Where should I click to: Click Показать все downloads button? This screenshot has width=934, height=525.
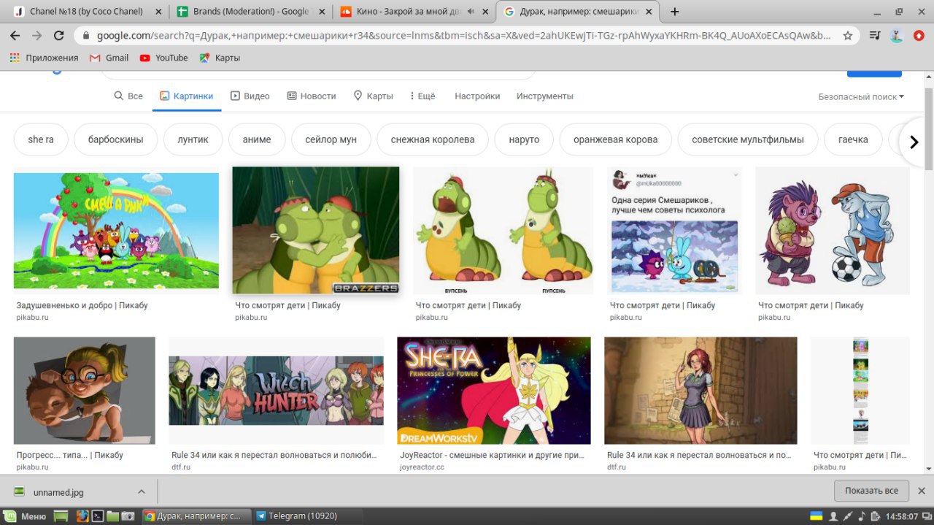[871, 491]
